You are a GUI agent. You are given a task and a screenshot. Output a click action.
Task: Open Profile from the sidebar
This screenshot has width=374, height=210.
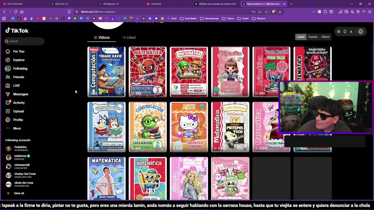click(14, 120)
